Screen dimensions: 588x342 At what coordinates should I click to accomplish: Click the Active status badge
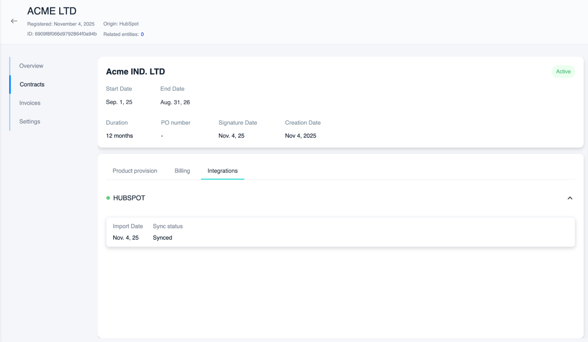pos(563,71)
